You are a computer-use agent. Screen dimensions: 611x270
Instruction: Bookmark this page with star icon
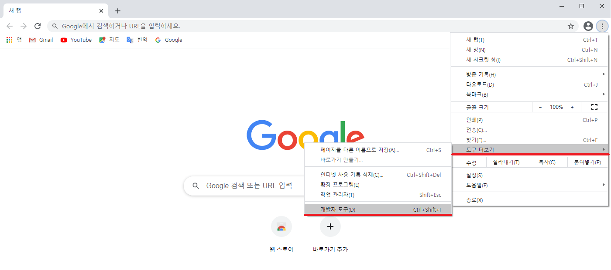pos(571,26)
